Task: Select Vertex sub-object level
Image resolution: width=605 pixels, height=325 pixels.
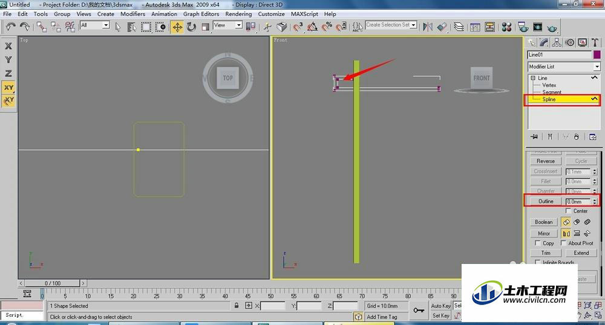Action: tap(549, 85)
